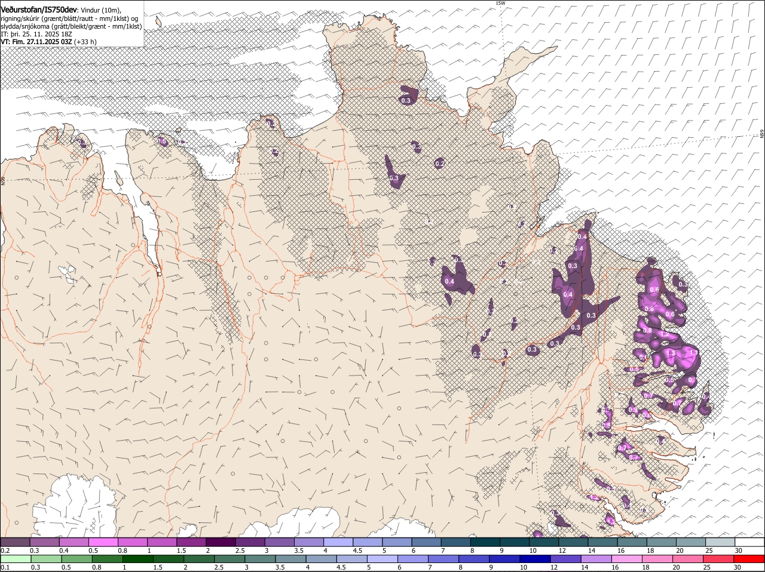Click the upper purple legend swatch starting at 0.2
The image size is (765, 572).
15,542
